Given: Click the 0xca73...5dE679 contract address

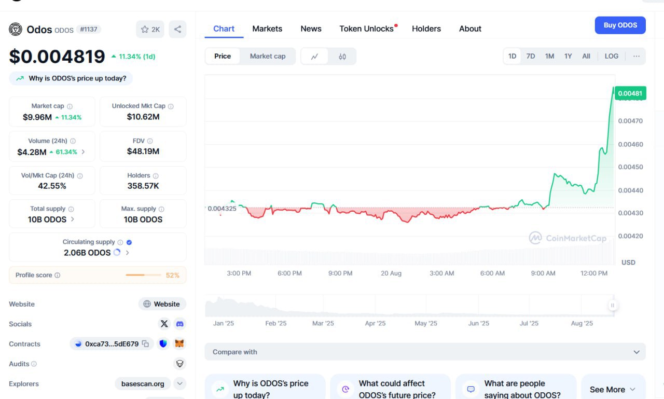Looking at the screenshot, I should 112,344.
